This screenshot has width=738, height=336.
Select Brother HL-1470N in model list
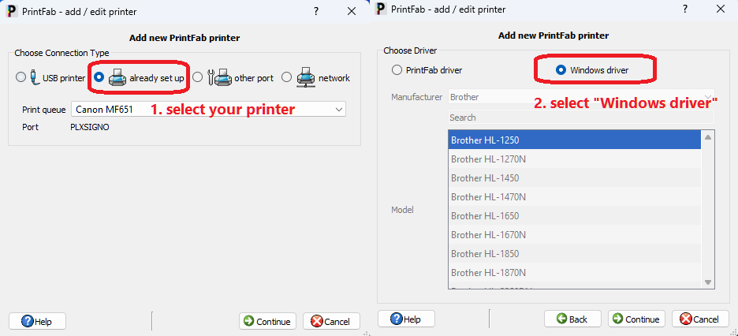tap(574, 196)
